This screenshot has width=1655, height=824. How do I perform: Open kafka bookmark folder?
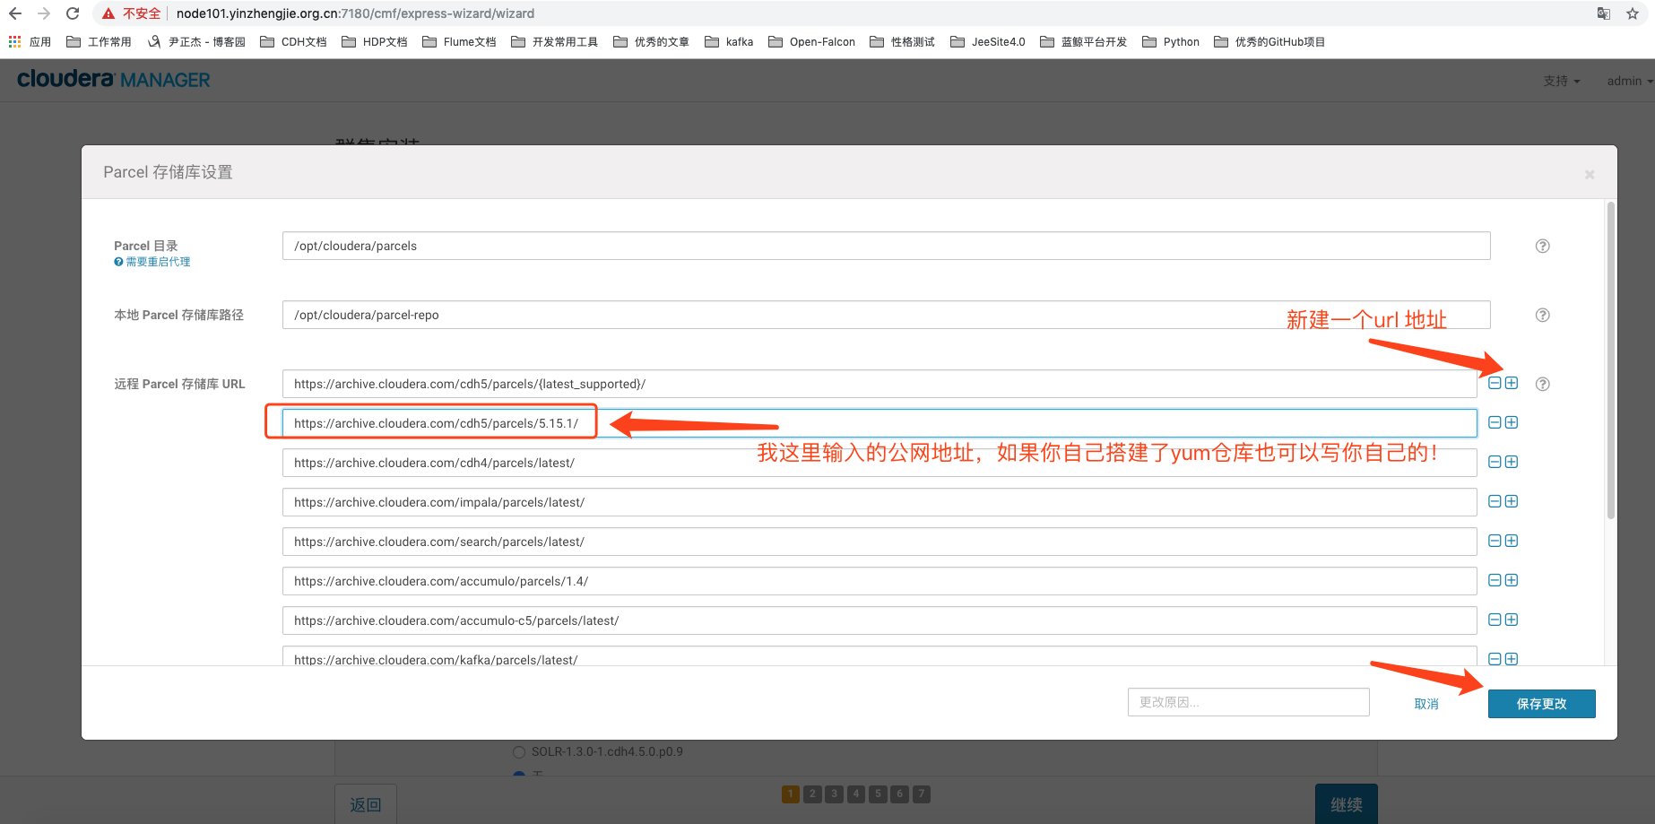coord(729,41)
